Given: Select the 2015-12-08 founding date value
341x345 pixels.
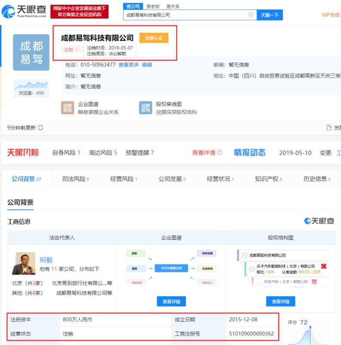Looking at the screenshot, I should [x=243, y=320].
